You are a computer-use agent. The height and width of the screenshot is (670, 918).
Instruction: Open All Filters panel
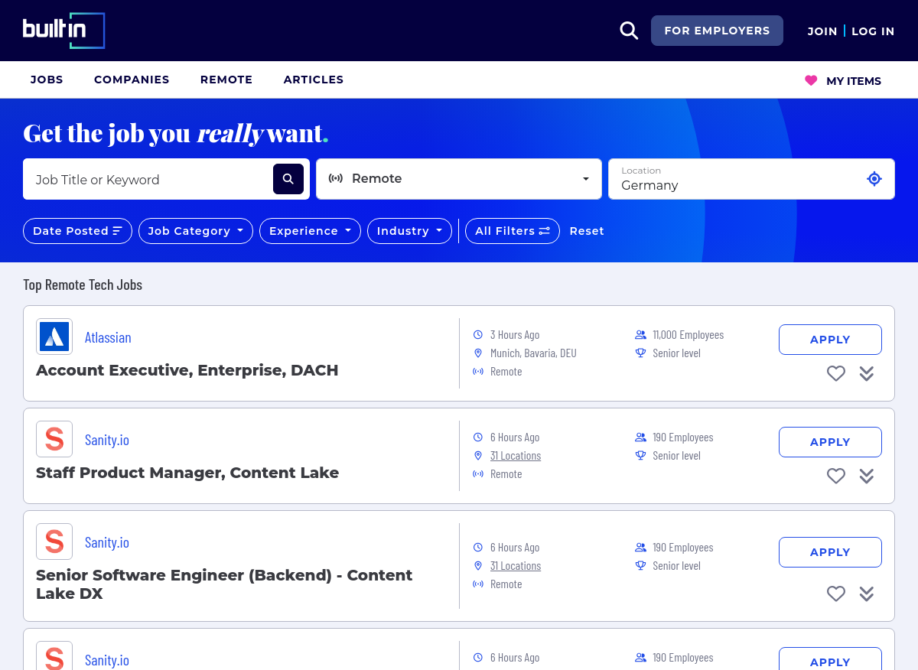click(x=513, y=231)
